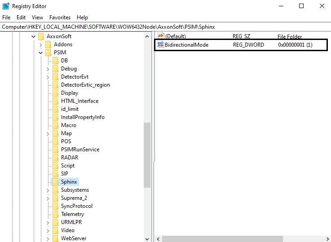
Task: Select the SyncProtocol key label
Action: pos(77,206)
